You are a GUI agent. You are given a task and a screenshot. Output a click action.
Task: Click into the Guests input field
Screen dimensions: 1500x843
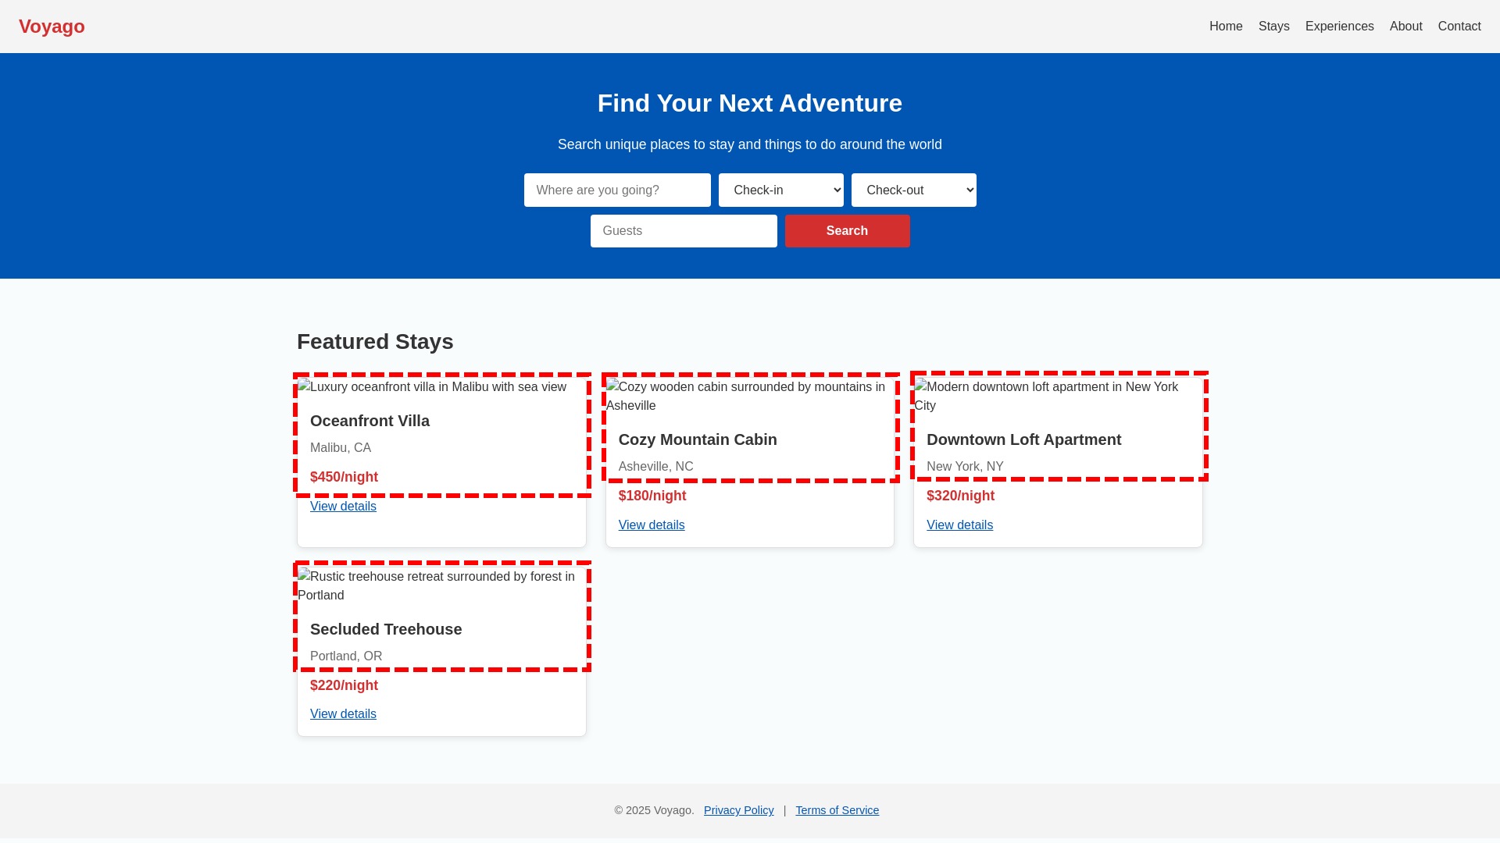[x=684, y=231]
